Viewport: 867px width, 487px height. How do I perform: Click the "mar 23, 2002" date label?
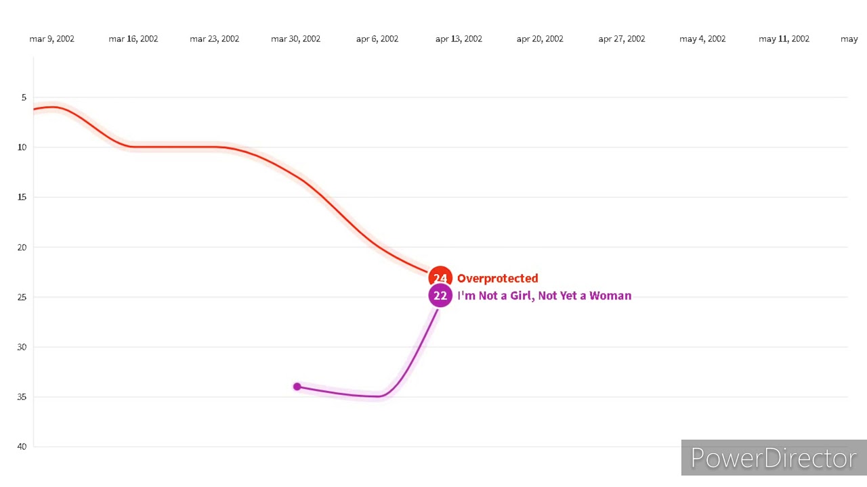tap(215, 39)
